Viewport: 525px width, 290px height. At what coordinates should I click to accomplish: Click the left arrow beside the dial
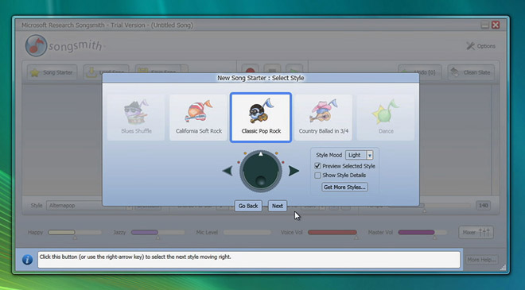click(x=227, y=171)
